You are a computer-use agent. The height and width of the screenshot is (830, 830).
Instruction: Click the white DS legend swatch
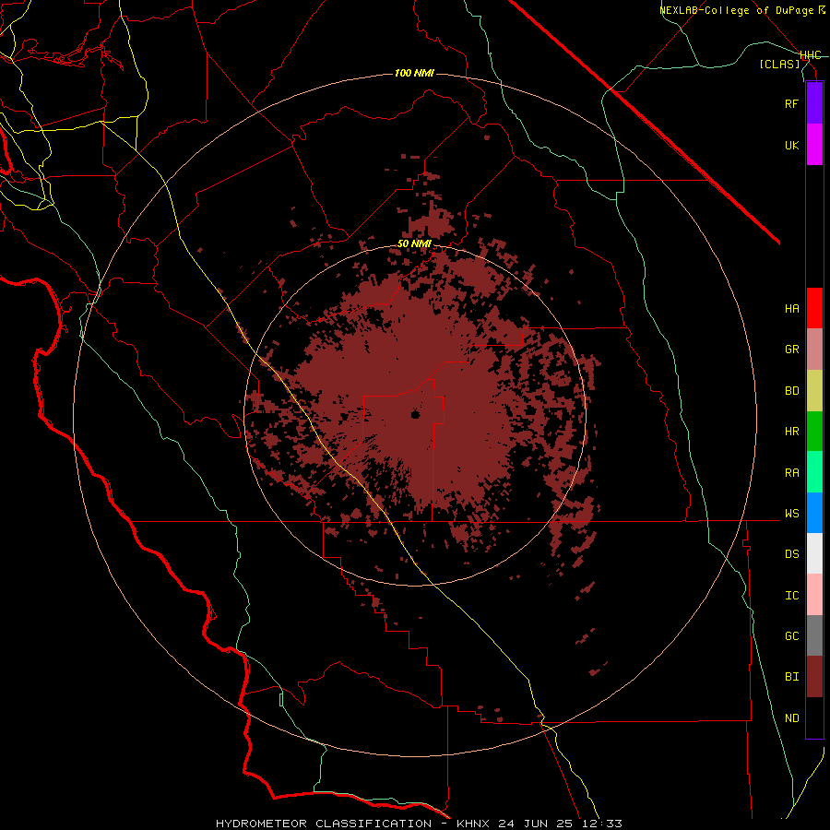tap(814, 553)
